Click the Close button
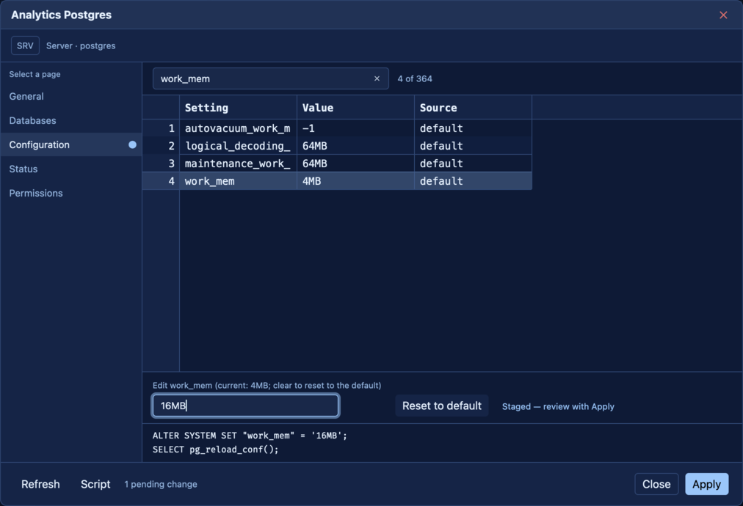 (x=656, y=484)
